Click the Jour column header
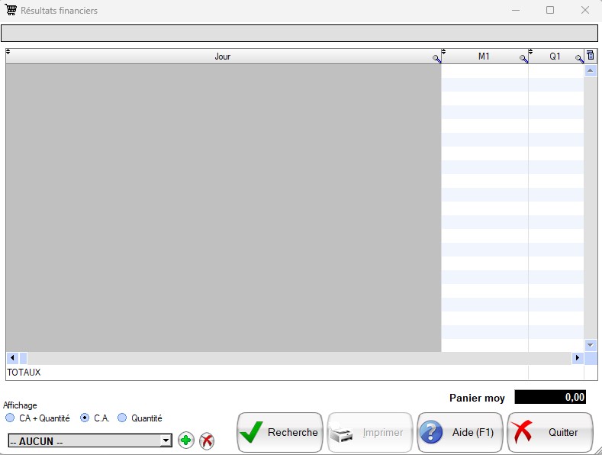 click(222, 56)
